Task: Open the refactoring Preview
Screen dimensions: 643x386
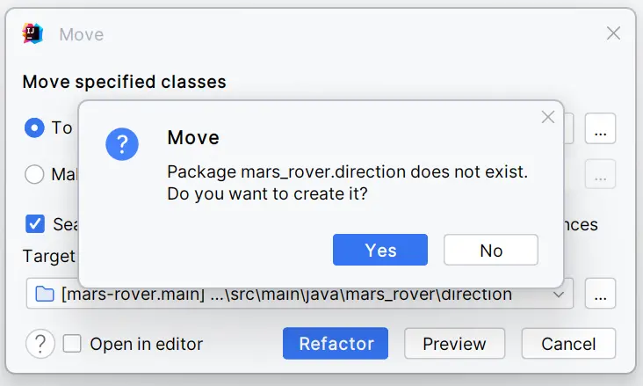Action: pyautogui.click(x=454, y=344)
